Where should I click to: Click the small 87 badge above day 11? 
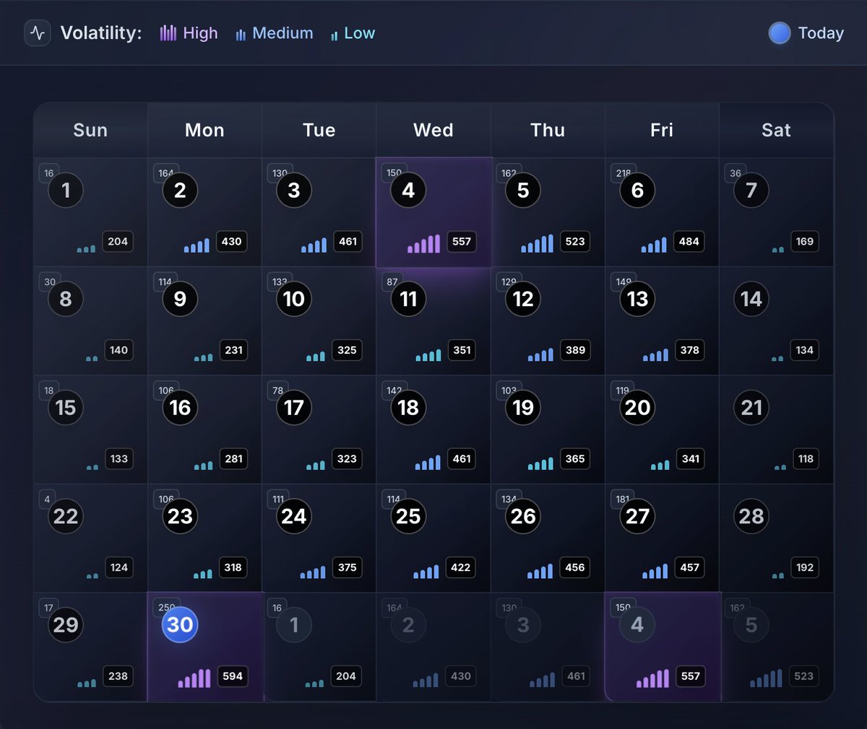pos(392,282)
